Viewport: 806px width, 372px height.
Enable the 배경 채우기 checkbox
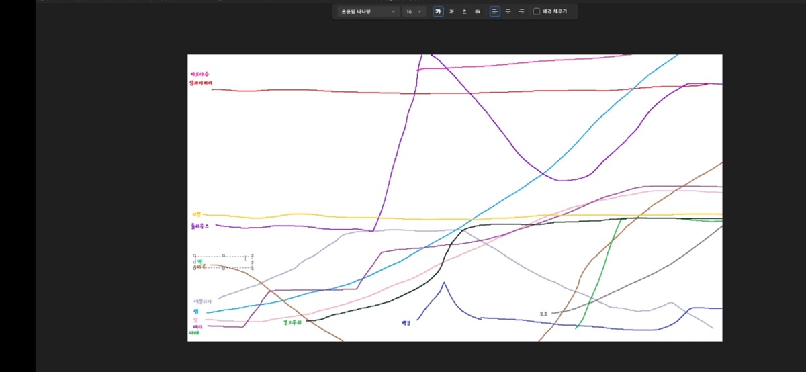537,11
